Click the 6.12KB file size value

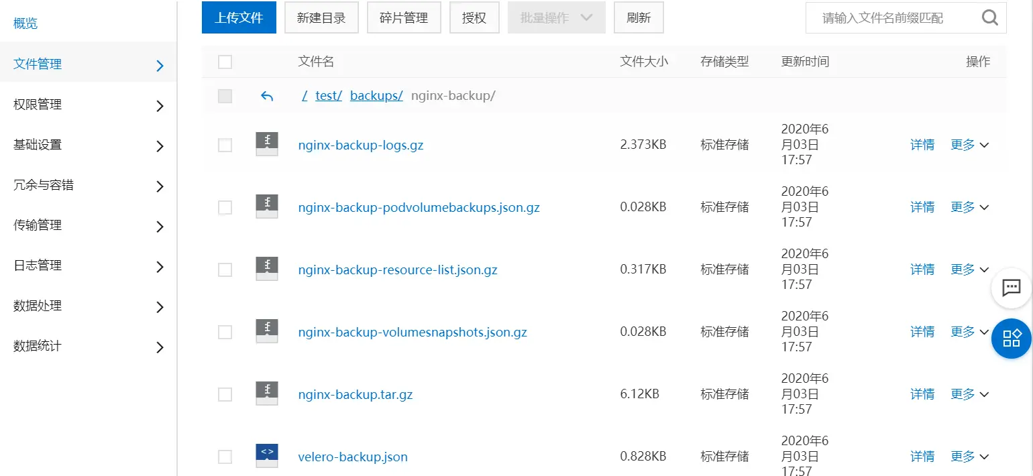coord(639,394)
